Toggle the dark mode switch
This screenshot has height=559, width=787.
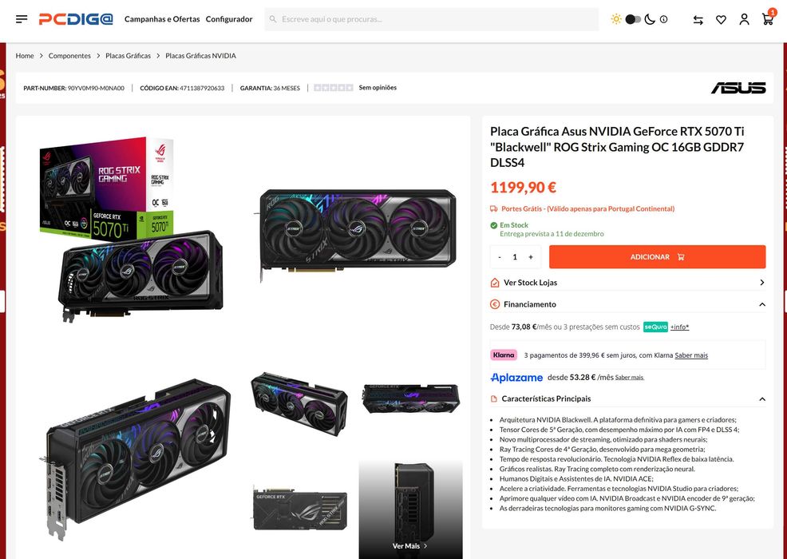click(633, 19)
